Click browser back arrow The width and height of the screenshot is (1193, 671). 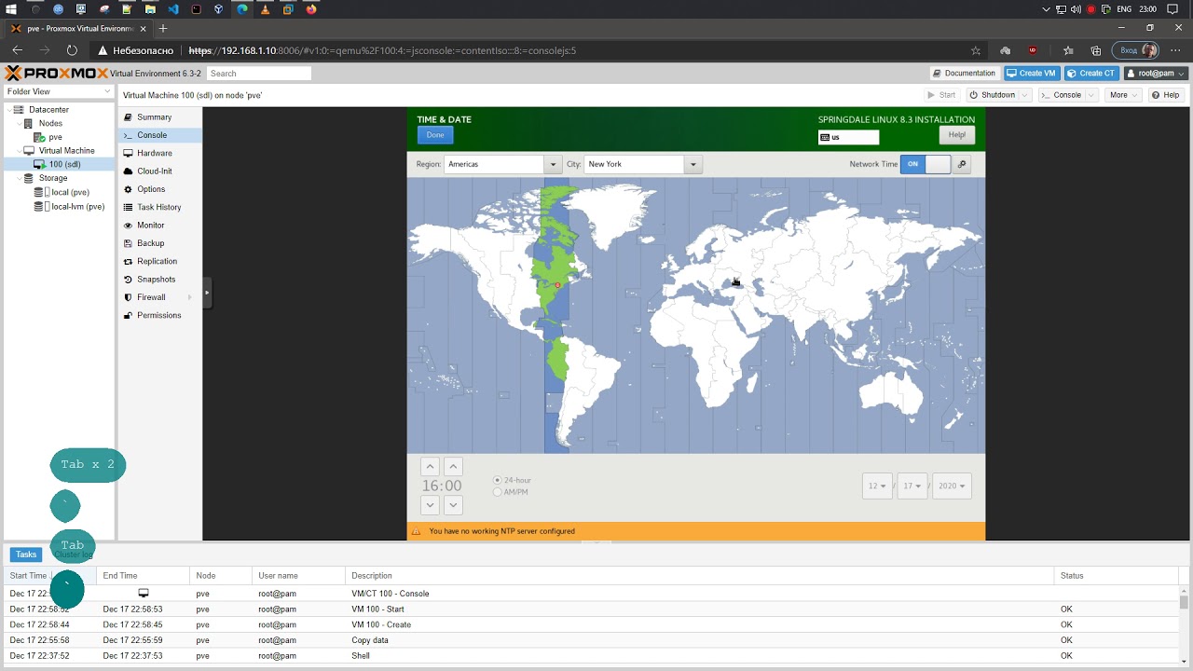point(17,50)
